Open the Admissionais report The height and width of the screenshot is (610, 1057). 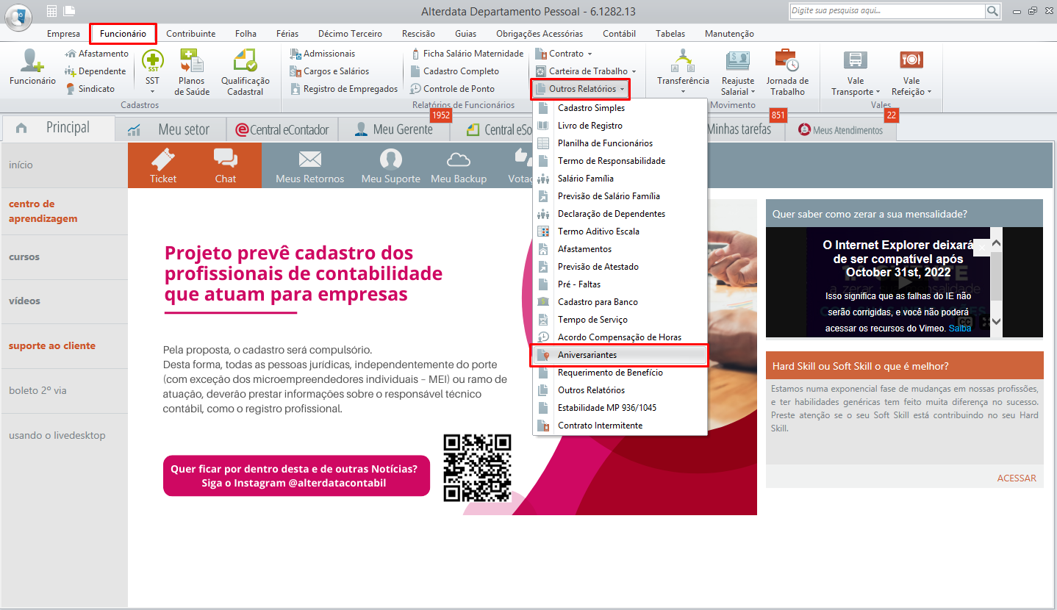[x=322, y=54]
